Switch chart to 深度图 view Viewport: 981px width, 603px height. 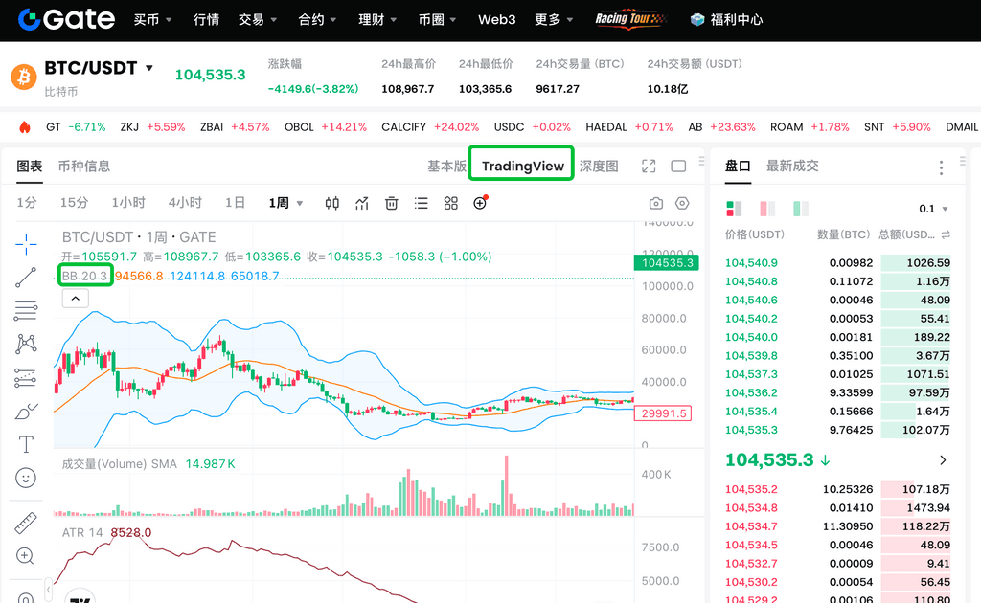599,166
